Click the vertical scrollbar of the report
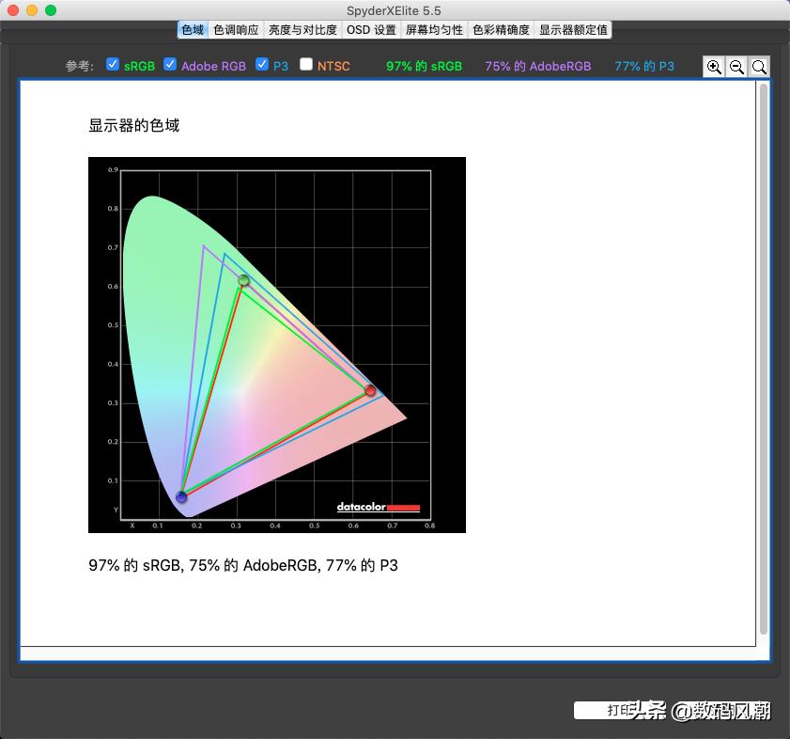Viewport: 790px width, 739px height. pyautogui.click(x=763, y=357)
